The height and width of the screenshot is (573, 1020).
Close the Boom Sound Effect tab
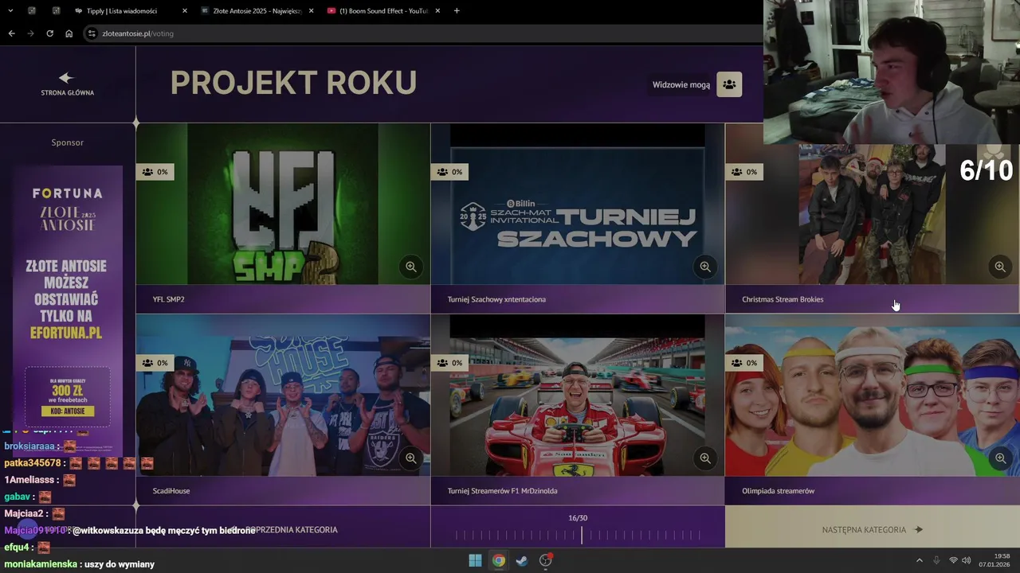tap(437, 11)
